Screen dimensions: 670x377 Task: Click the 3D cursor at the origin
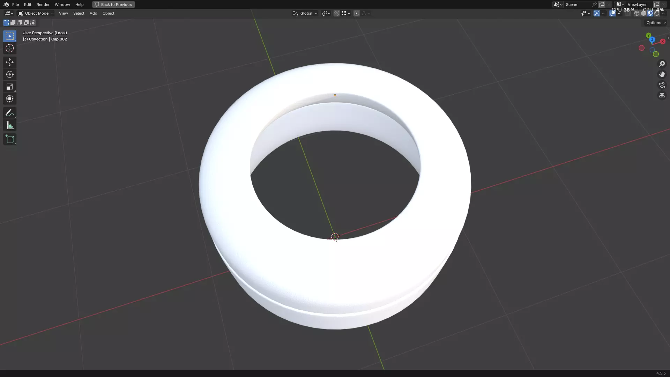tap(335, 237)
